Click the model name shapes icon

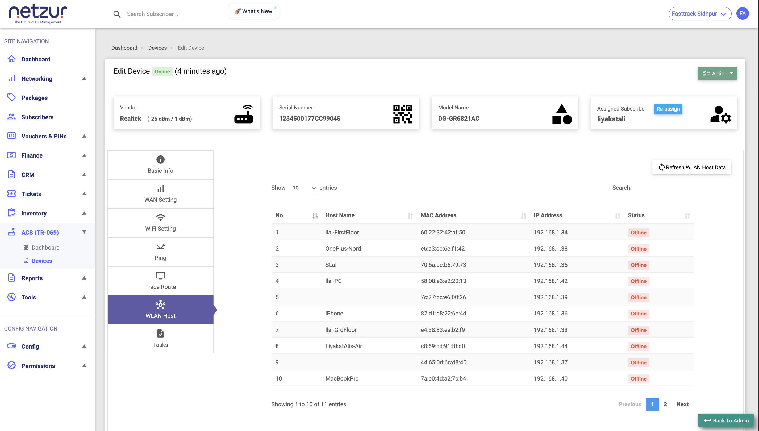coord(562,114)
